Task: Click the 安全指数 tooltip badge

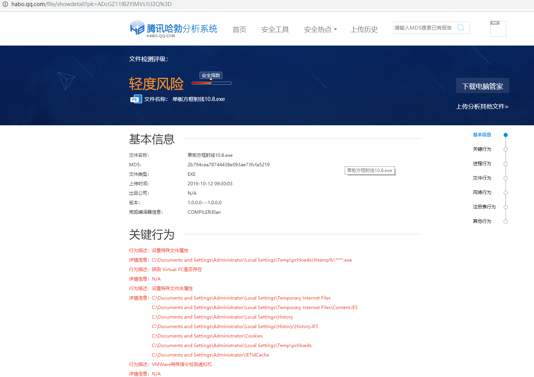Action: pyautogui.click(x=211, y=76)
